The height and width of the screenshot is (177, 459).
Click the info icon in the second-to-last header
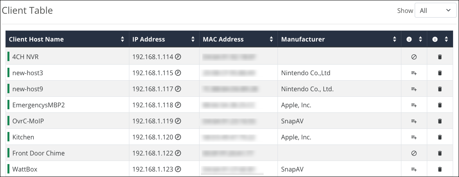409,39
